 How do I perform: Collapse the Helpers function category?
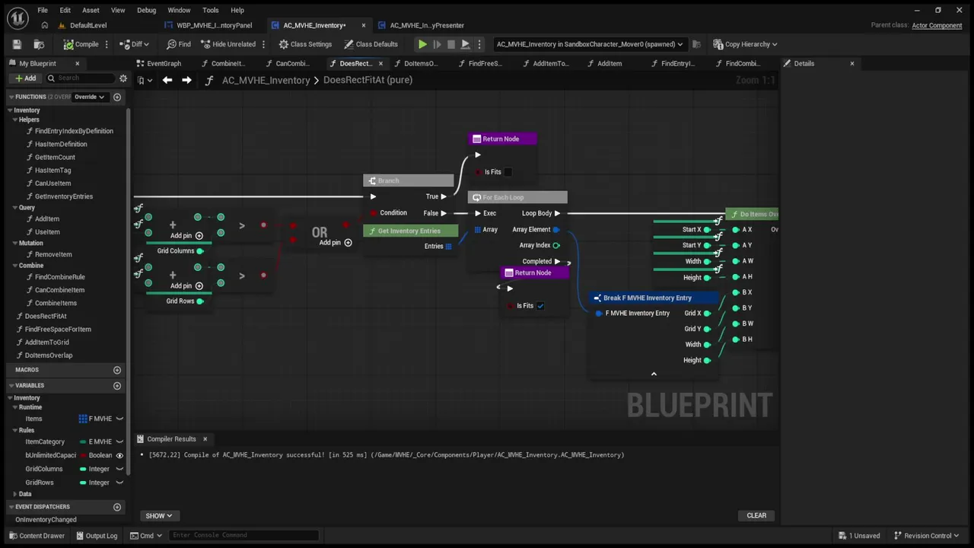pyautogui.click(x=14, y=119)
